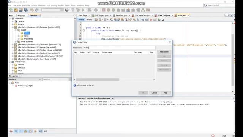Viewport: 243px width, 137px height.
Task: Click the minimize Services panel icon
Action: click(x=74, y=16)
